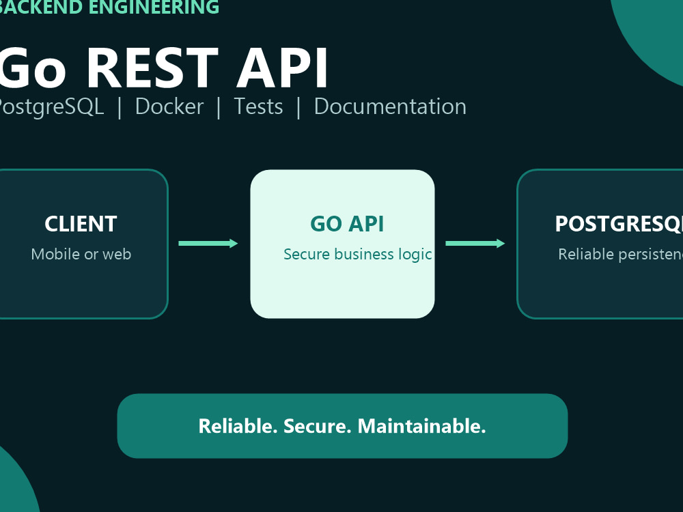Click the arrow from Go API to PostgreSQL
This screenshot has width=683, height=512.
(475, 244)
